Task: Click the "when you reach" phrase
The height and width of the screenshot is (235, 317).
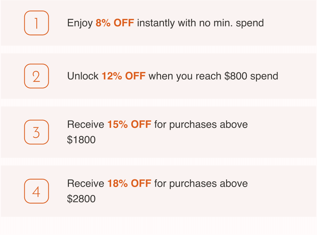Action: click(x=185, y=76)
